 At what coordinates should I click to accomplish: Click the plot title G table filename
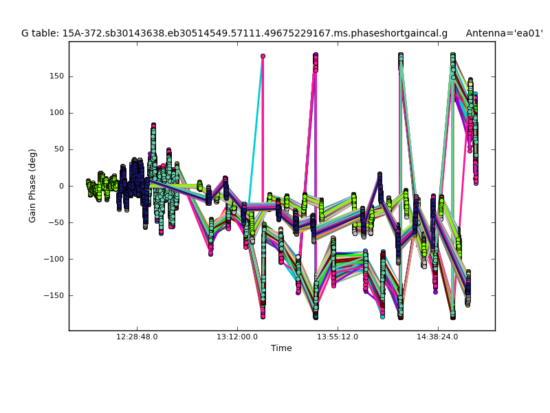tap(234, 33)
